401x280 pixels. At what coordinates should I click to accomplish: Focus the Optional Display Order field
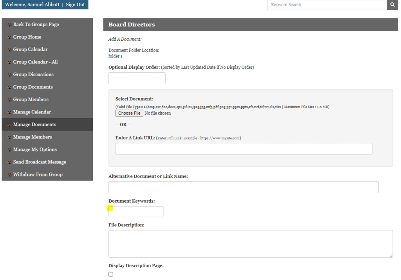137,78
